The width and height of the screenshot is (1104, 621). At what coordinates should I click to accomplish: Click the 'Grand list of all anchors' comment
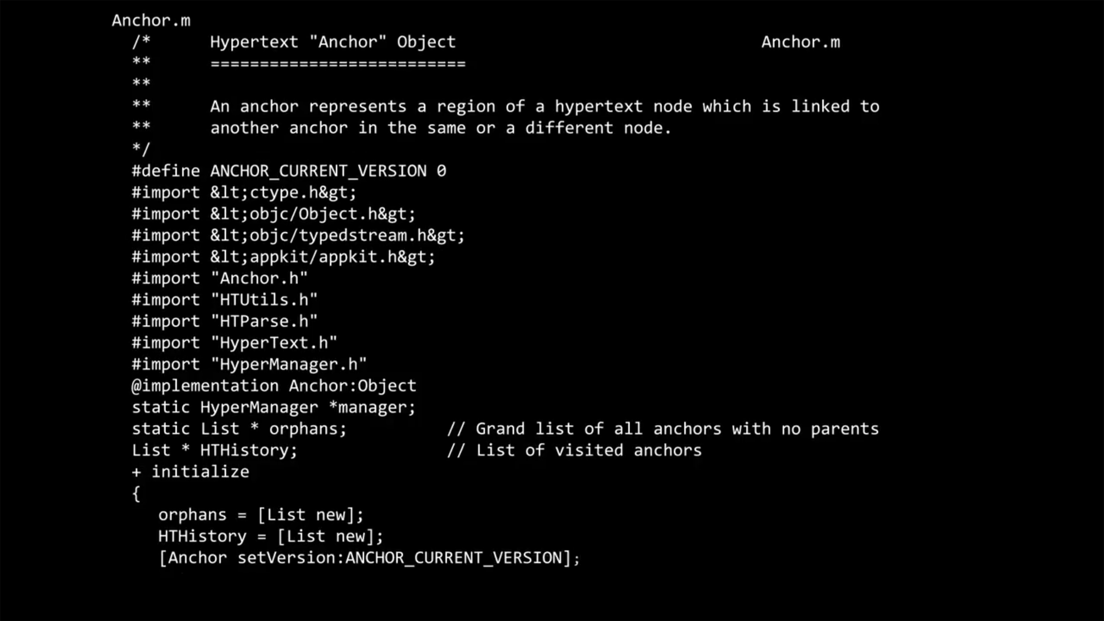pyautogui.click(x=662, y=428)
